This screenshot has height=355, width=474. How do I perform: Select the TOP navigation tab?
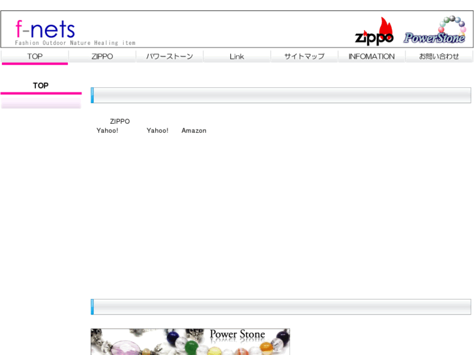35,57
